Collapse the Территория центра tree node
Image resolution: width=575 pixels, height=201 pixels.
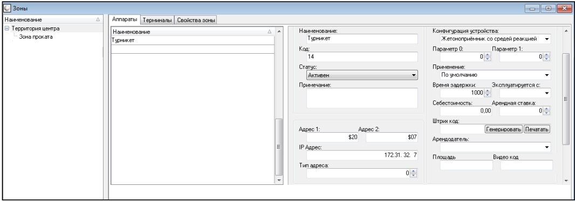point(7,28)
